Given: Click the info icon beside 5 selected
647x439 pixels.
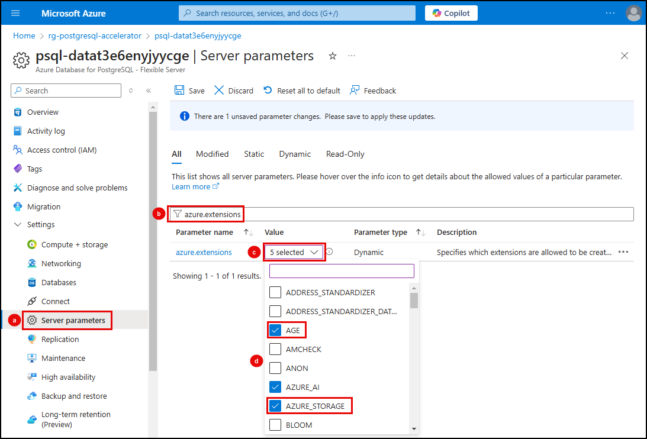Looking at the screenshot, I should pos(329,251).
